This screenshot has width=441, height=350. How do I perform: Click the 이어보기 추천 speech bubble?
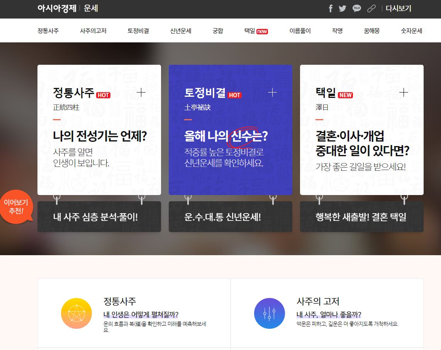tap(17, 207)
